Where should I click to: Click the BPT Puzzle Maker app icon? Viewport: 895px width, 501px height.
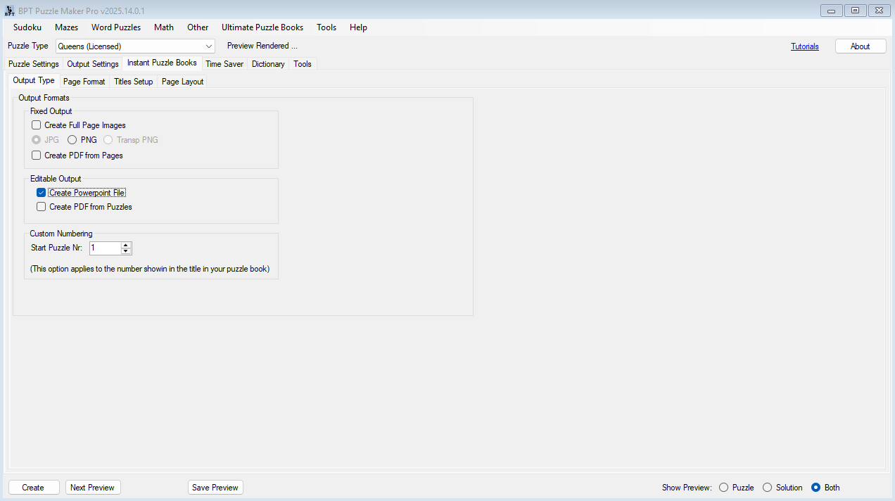pyautogui.click(x=10, y=11)
